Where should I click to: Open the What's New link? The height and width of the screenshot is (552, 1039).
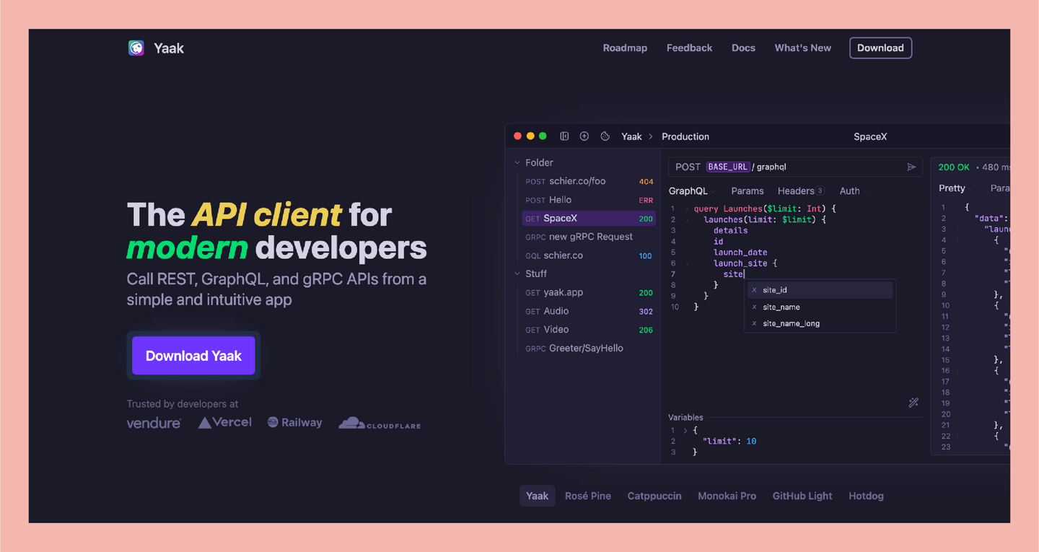[x=803, y=48]
